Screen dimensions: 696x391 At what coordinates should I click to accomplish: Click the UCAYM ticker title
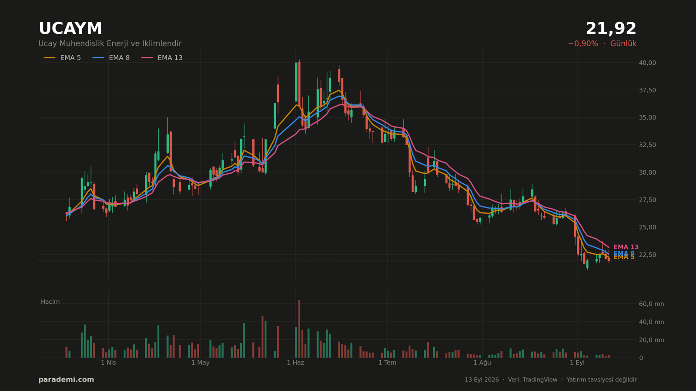point(70,29)
